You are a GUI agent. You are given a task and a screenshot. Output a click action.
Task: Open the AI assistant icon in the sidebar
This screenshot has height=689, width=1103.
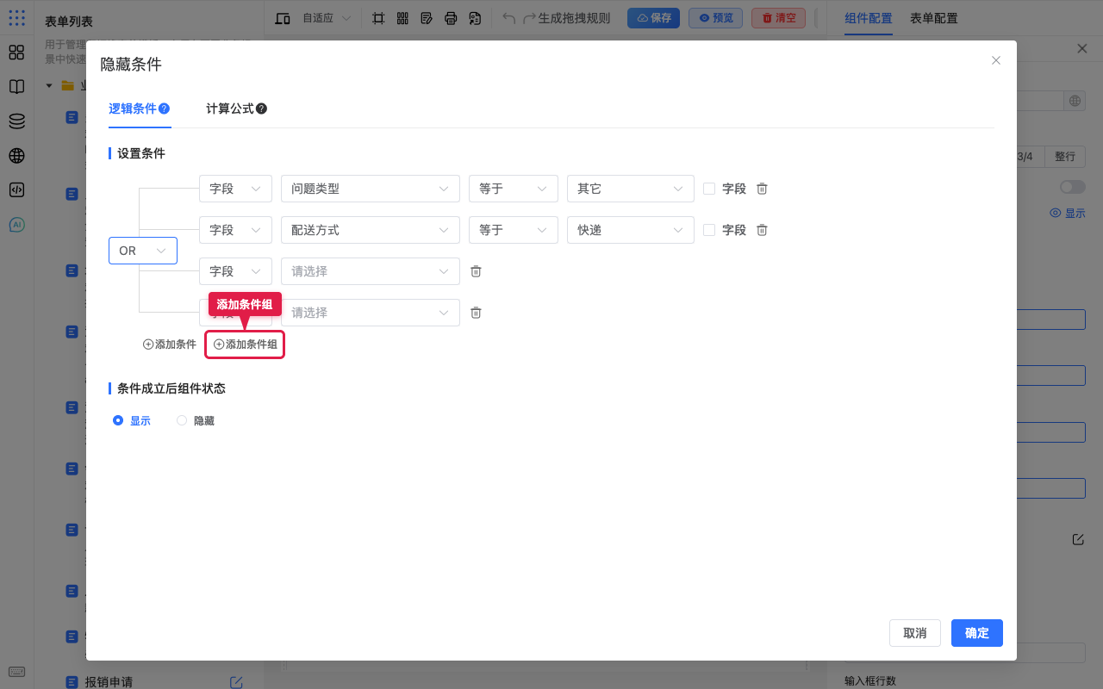pos(16,225)
